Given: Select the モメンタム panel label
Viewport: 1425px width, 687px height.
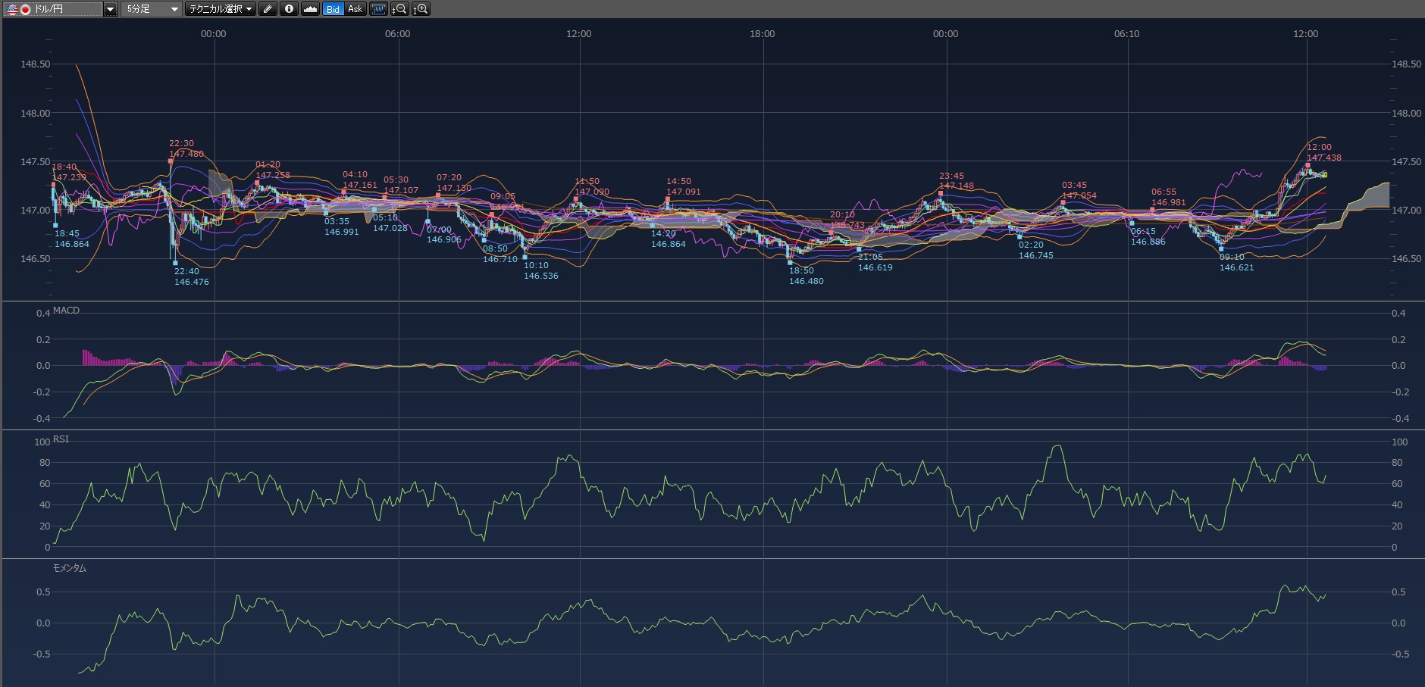Looking at the screenshot, I should click(x=69, y=568).
